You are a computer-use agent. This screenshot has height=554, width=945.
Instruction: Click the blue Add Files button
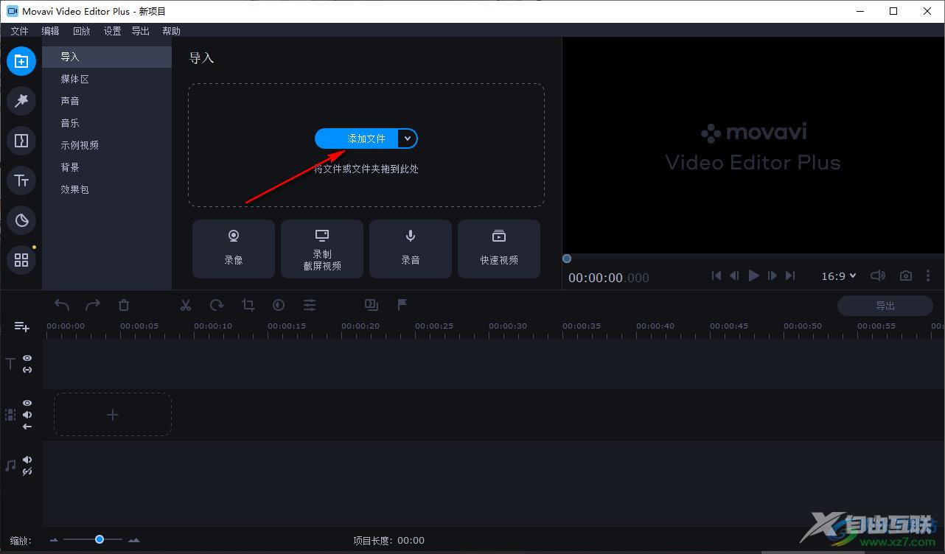point(357,138)
